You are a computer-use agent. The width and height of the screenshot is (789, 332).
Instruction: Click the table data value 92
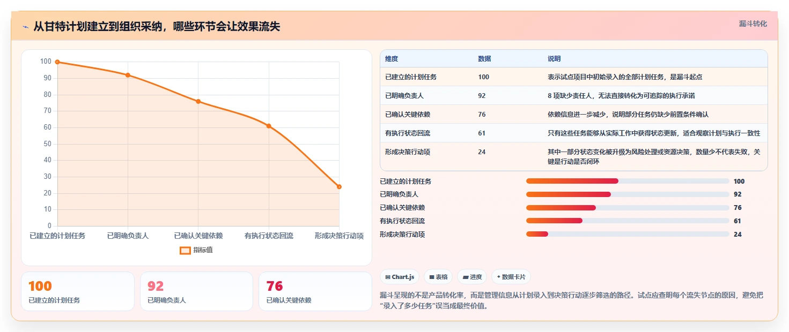pyautogui.click(x=482, y=96)
